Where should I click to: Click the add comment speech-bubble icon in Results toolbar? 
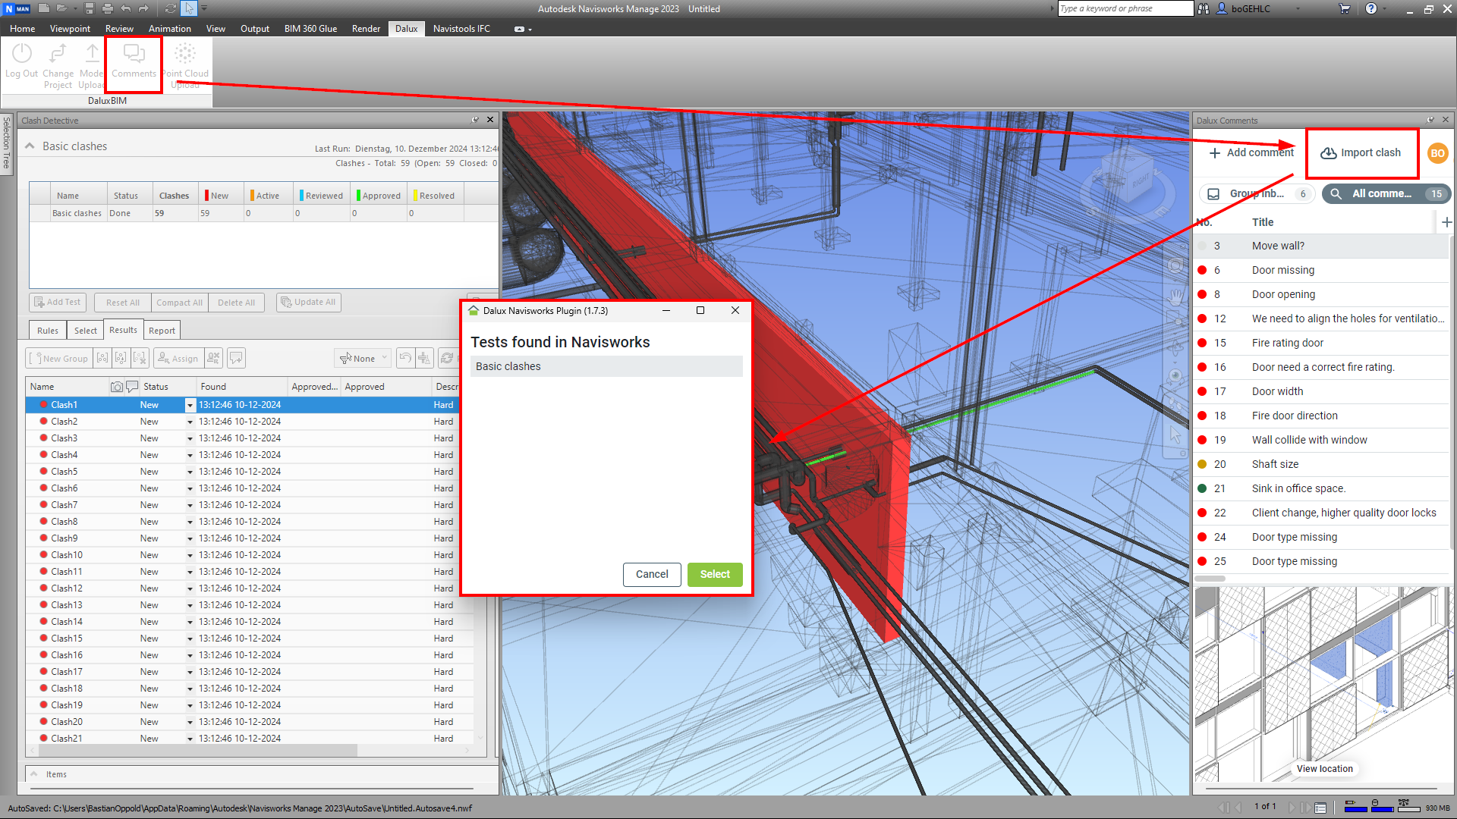coord(236,358)
